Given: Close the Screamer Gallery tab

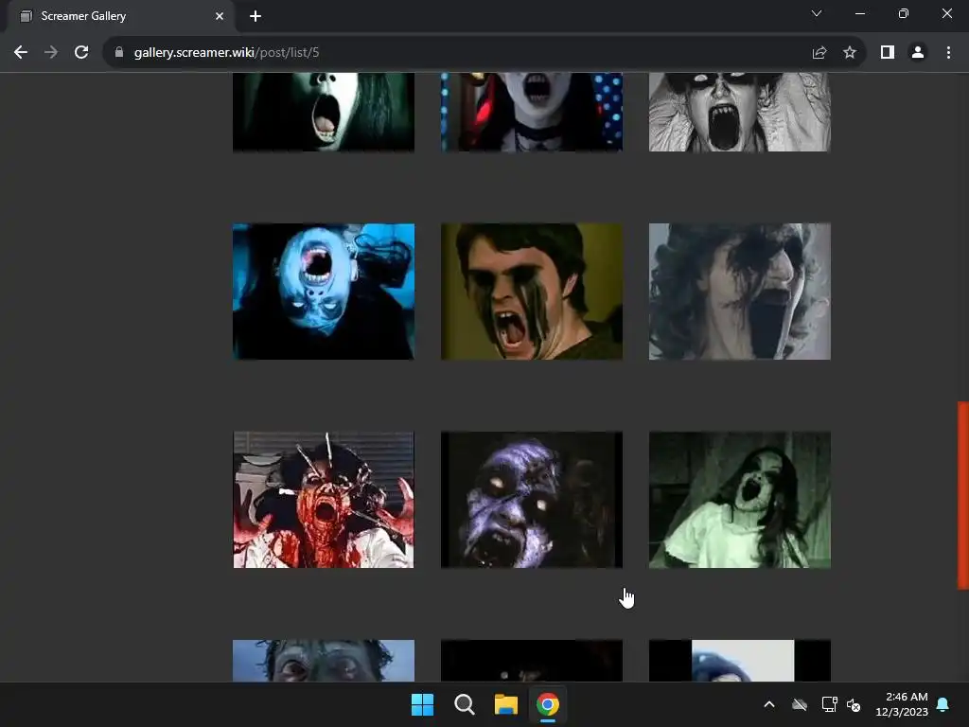Looking at the screenshot, I should click(x=220, y=16).
